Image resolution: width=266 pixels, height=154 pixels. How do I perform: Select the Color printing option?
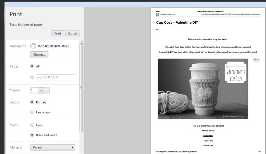tap(32, 125)
